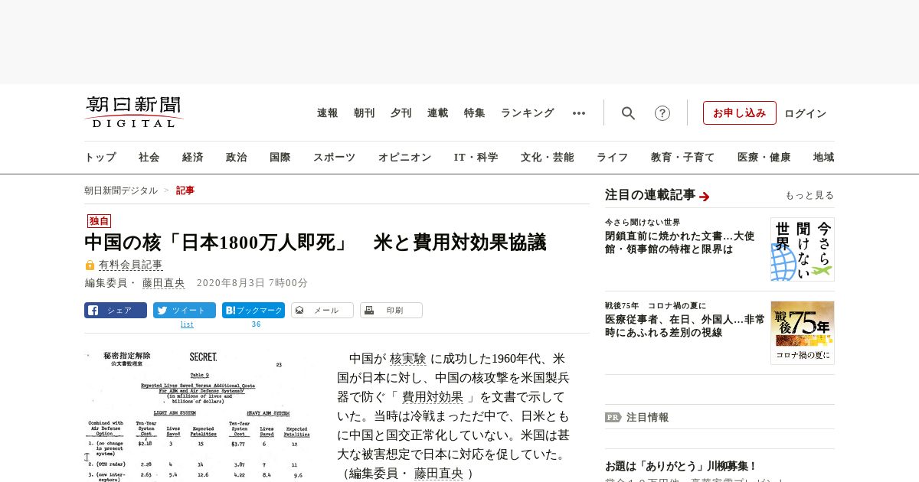The width and height of the screenshot is (919, 482).
Task: Select the 社会 navigation tab
Action: pos(149,158)
